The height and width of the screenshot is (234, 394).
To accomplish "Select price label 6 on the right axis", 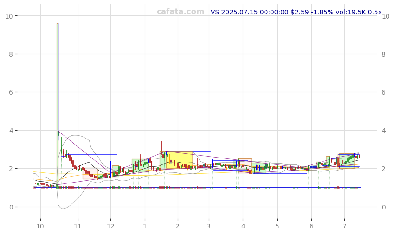I will coord(383,92).
